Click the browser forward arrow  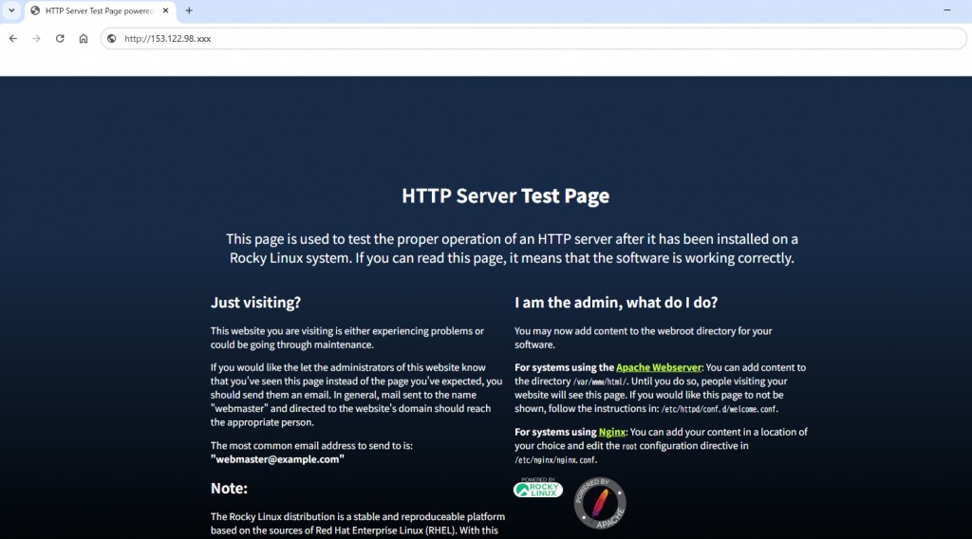pos(37,38)
